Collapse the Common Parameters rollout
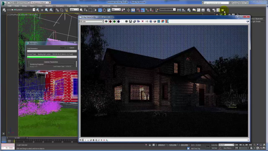268x151 pixels. coord(51,62)
